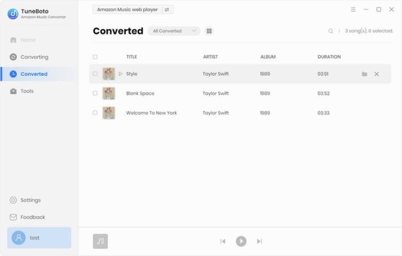
Task: Tick the select-all checkbox in header
Action: (95, 57)
